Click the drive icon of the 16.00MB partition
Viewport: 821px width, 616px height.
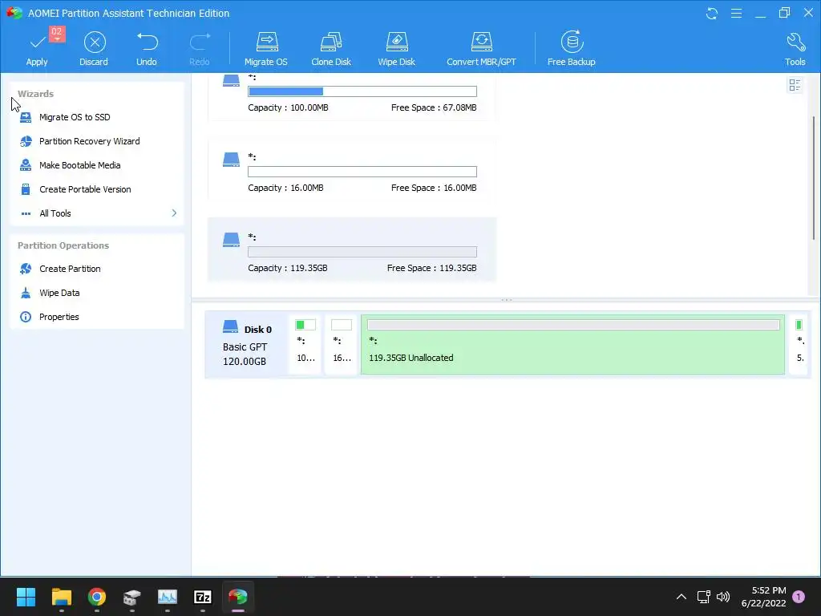coord(231,160)
